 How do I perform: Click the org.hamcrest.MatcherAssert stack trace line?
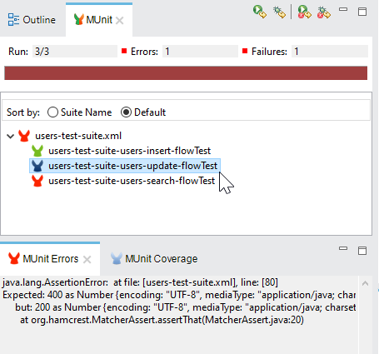(162, 320)
